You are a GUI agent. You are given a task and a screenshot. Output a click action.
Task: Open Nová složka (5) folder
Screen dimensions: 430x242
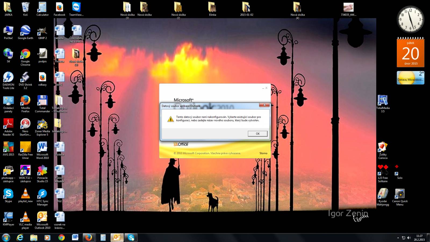tap(76, 57)
